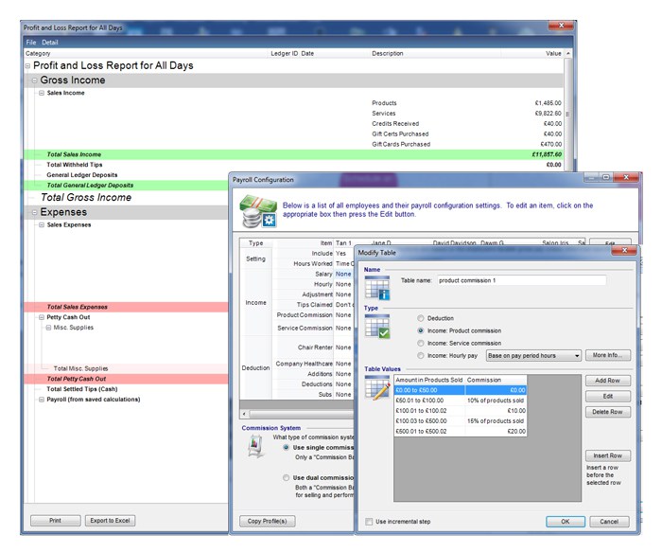Click the table name info icon
The image size is (662, 552).
(378, 288)
